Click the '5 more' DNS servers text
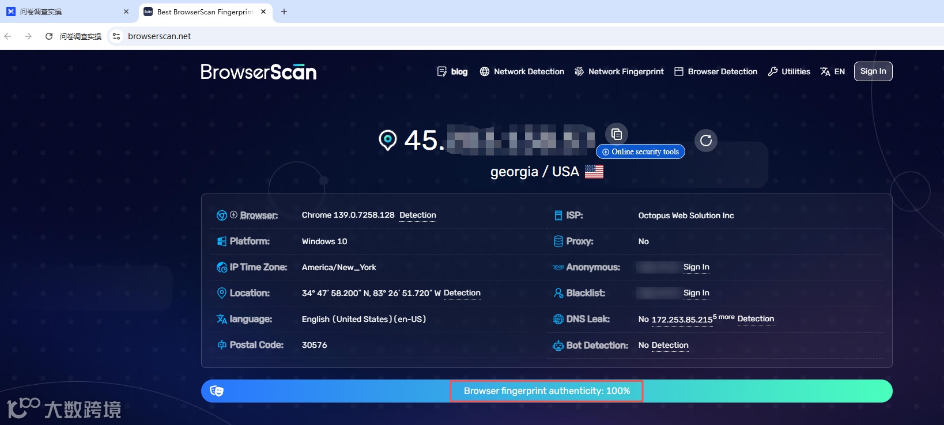Image resolution: width=944 pixels, height=425 pixels. [724, 317]
